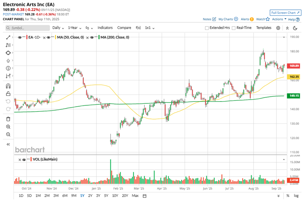Open Full Screen Chart

click(x=285, y=13)
